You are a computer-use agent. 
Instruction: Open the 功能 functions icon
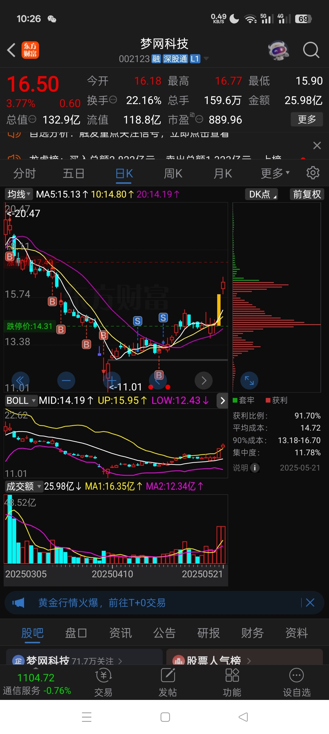(232, 682)
